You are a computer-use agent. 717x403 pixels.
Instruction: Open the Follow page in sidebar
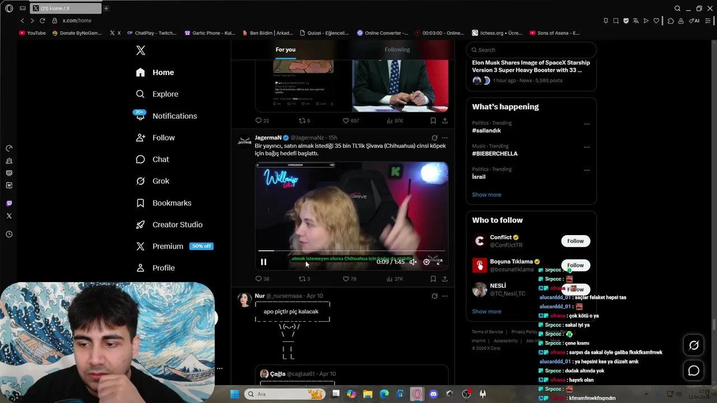pyautogui.click(x=155, y=138)
